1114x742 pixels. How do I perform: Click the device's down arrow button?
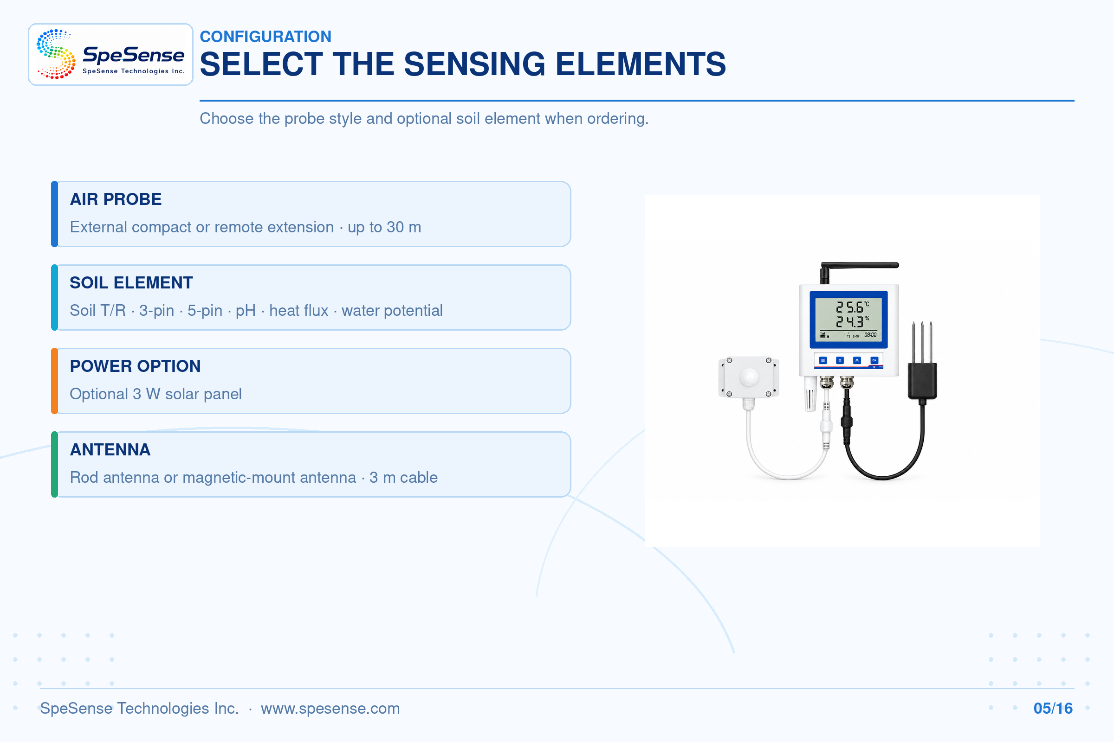pyautogui.click(x=840, y=361)
